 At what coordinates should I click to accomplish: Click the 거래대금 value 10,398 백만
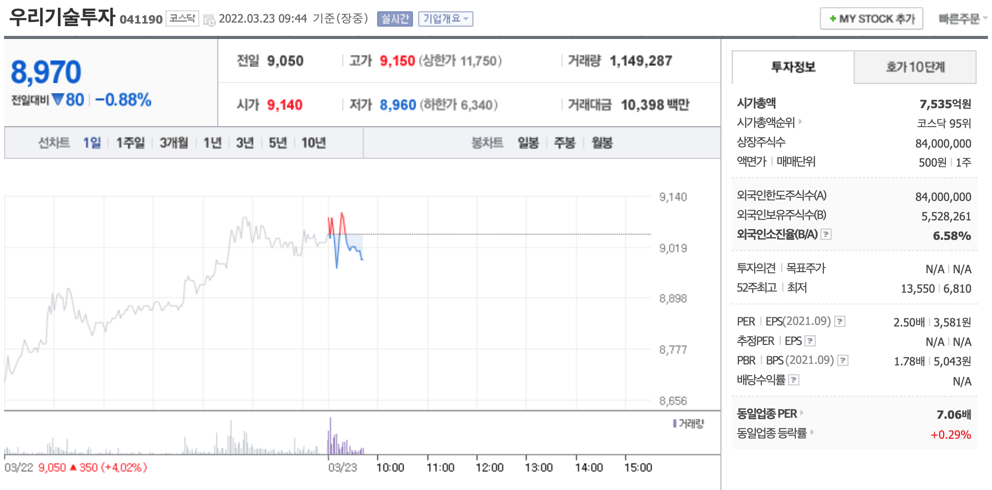[x=655, y=105]
